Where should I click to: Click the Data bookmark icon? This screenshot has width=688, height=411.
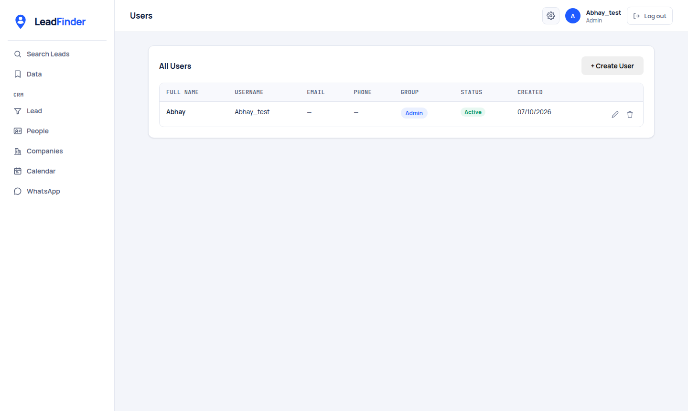click(x=18, y=74)
